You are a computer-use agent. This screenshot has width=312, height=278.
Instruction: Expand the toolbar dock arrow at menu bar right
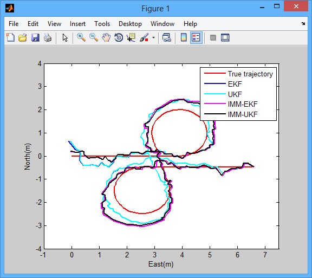(x=303, y=23)
